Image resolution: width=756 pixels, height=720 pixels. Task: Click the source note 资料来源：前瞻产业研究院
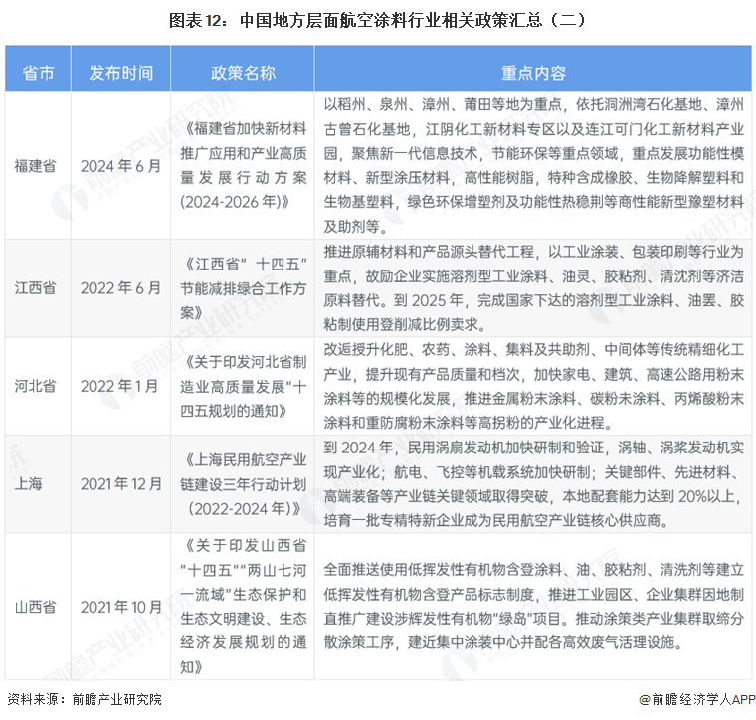pyautogui.click(x=85, y=699)
